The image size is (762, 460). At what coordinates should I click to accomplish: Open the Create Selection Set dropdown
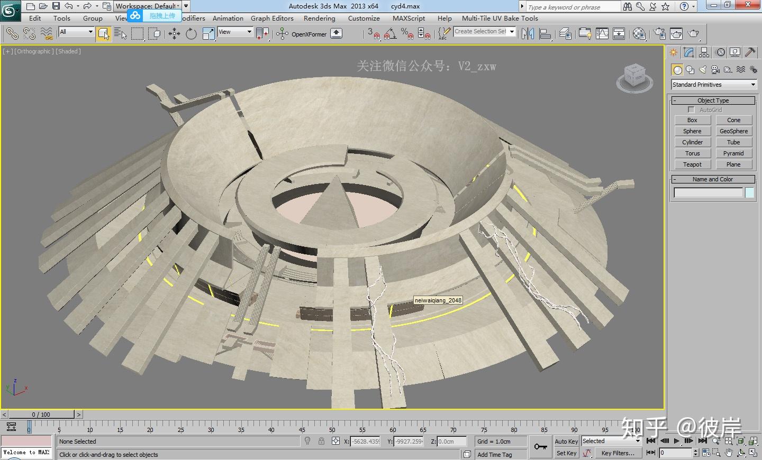pos(484,32)
